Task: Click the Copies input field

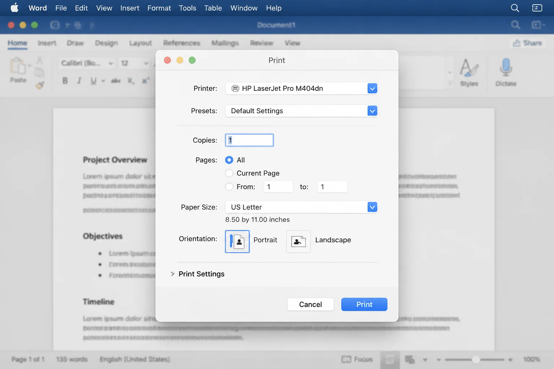Action: point(249,140)
